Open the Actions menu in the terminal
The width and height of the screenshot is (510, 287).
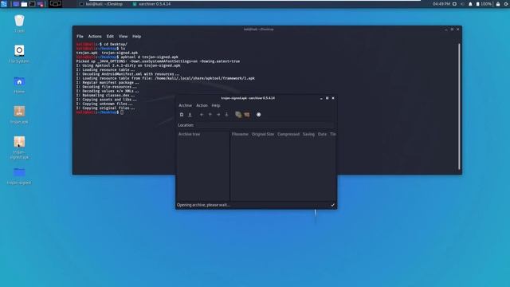tap(95, 37)
